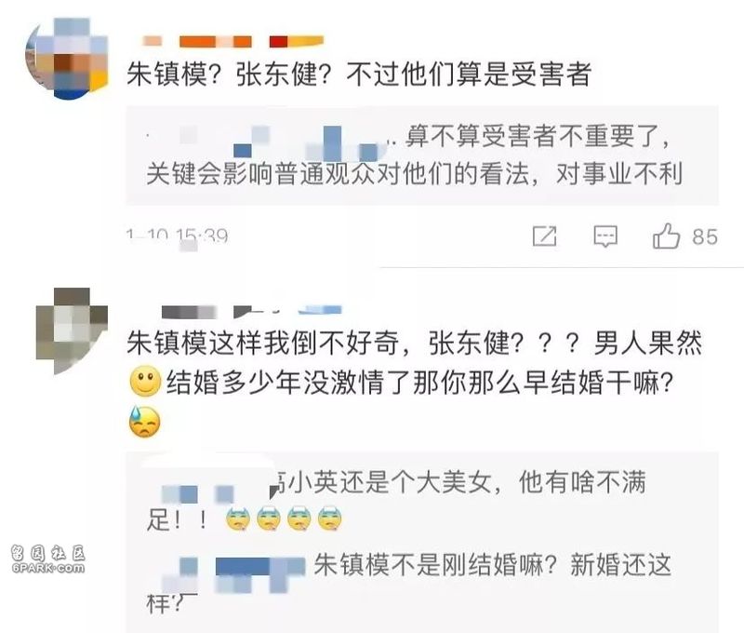Viewport: 744px width, 633px height.
Task: Open reply 关键会影响普通观众对他们的看法
Action: [414, 174]
